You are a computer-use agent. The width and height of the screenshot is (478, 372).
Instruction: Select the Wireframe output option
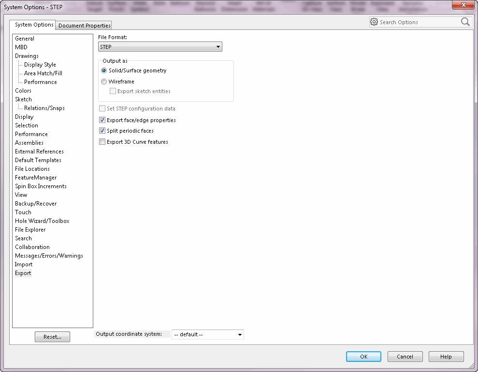coord(104,82)
